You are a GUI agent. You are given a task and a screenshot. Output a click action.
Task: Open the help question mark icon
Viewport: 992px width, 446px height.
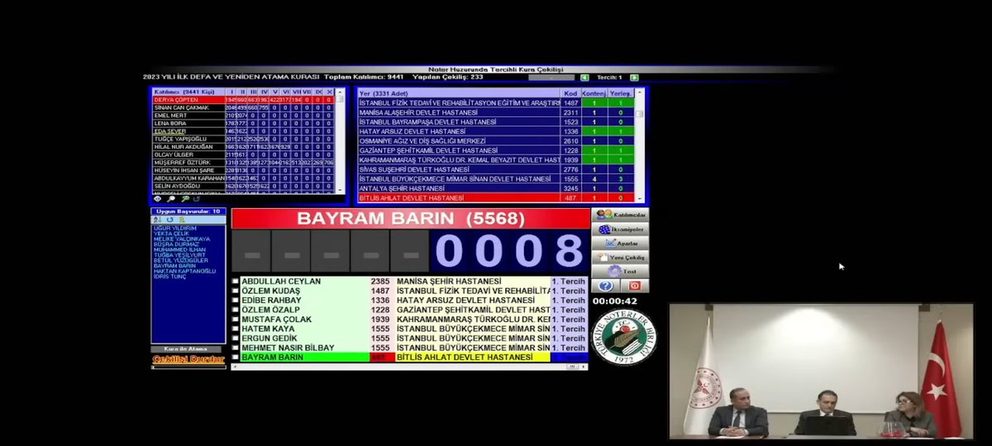(x=606, y=286)
